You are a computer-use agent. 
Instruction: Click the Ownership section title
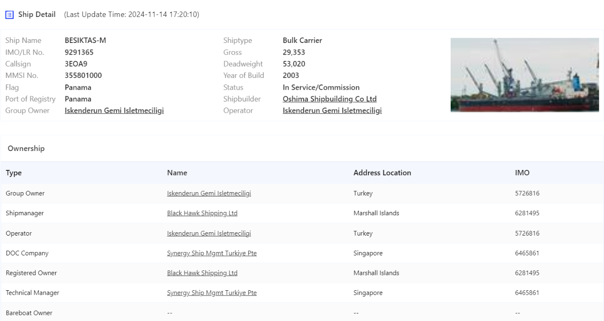click(26, 148)
